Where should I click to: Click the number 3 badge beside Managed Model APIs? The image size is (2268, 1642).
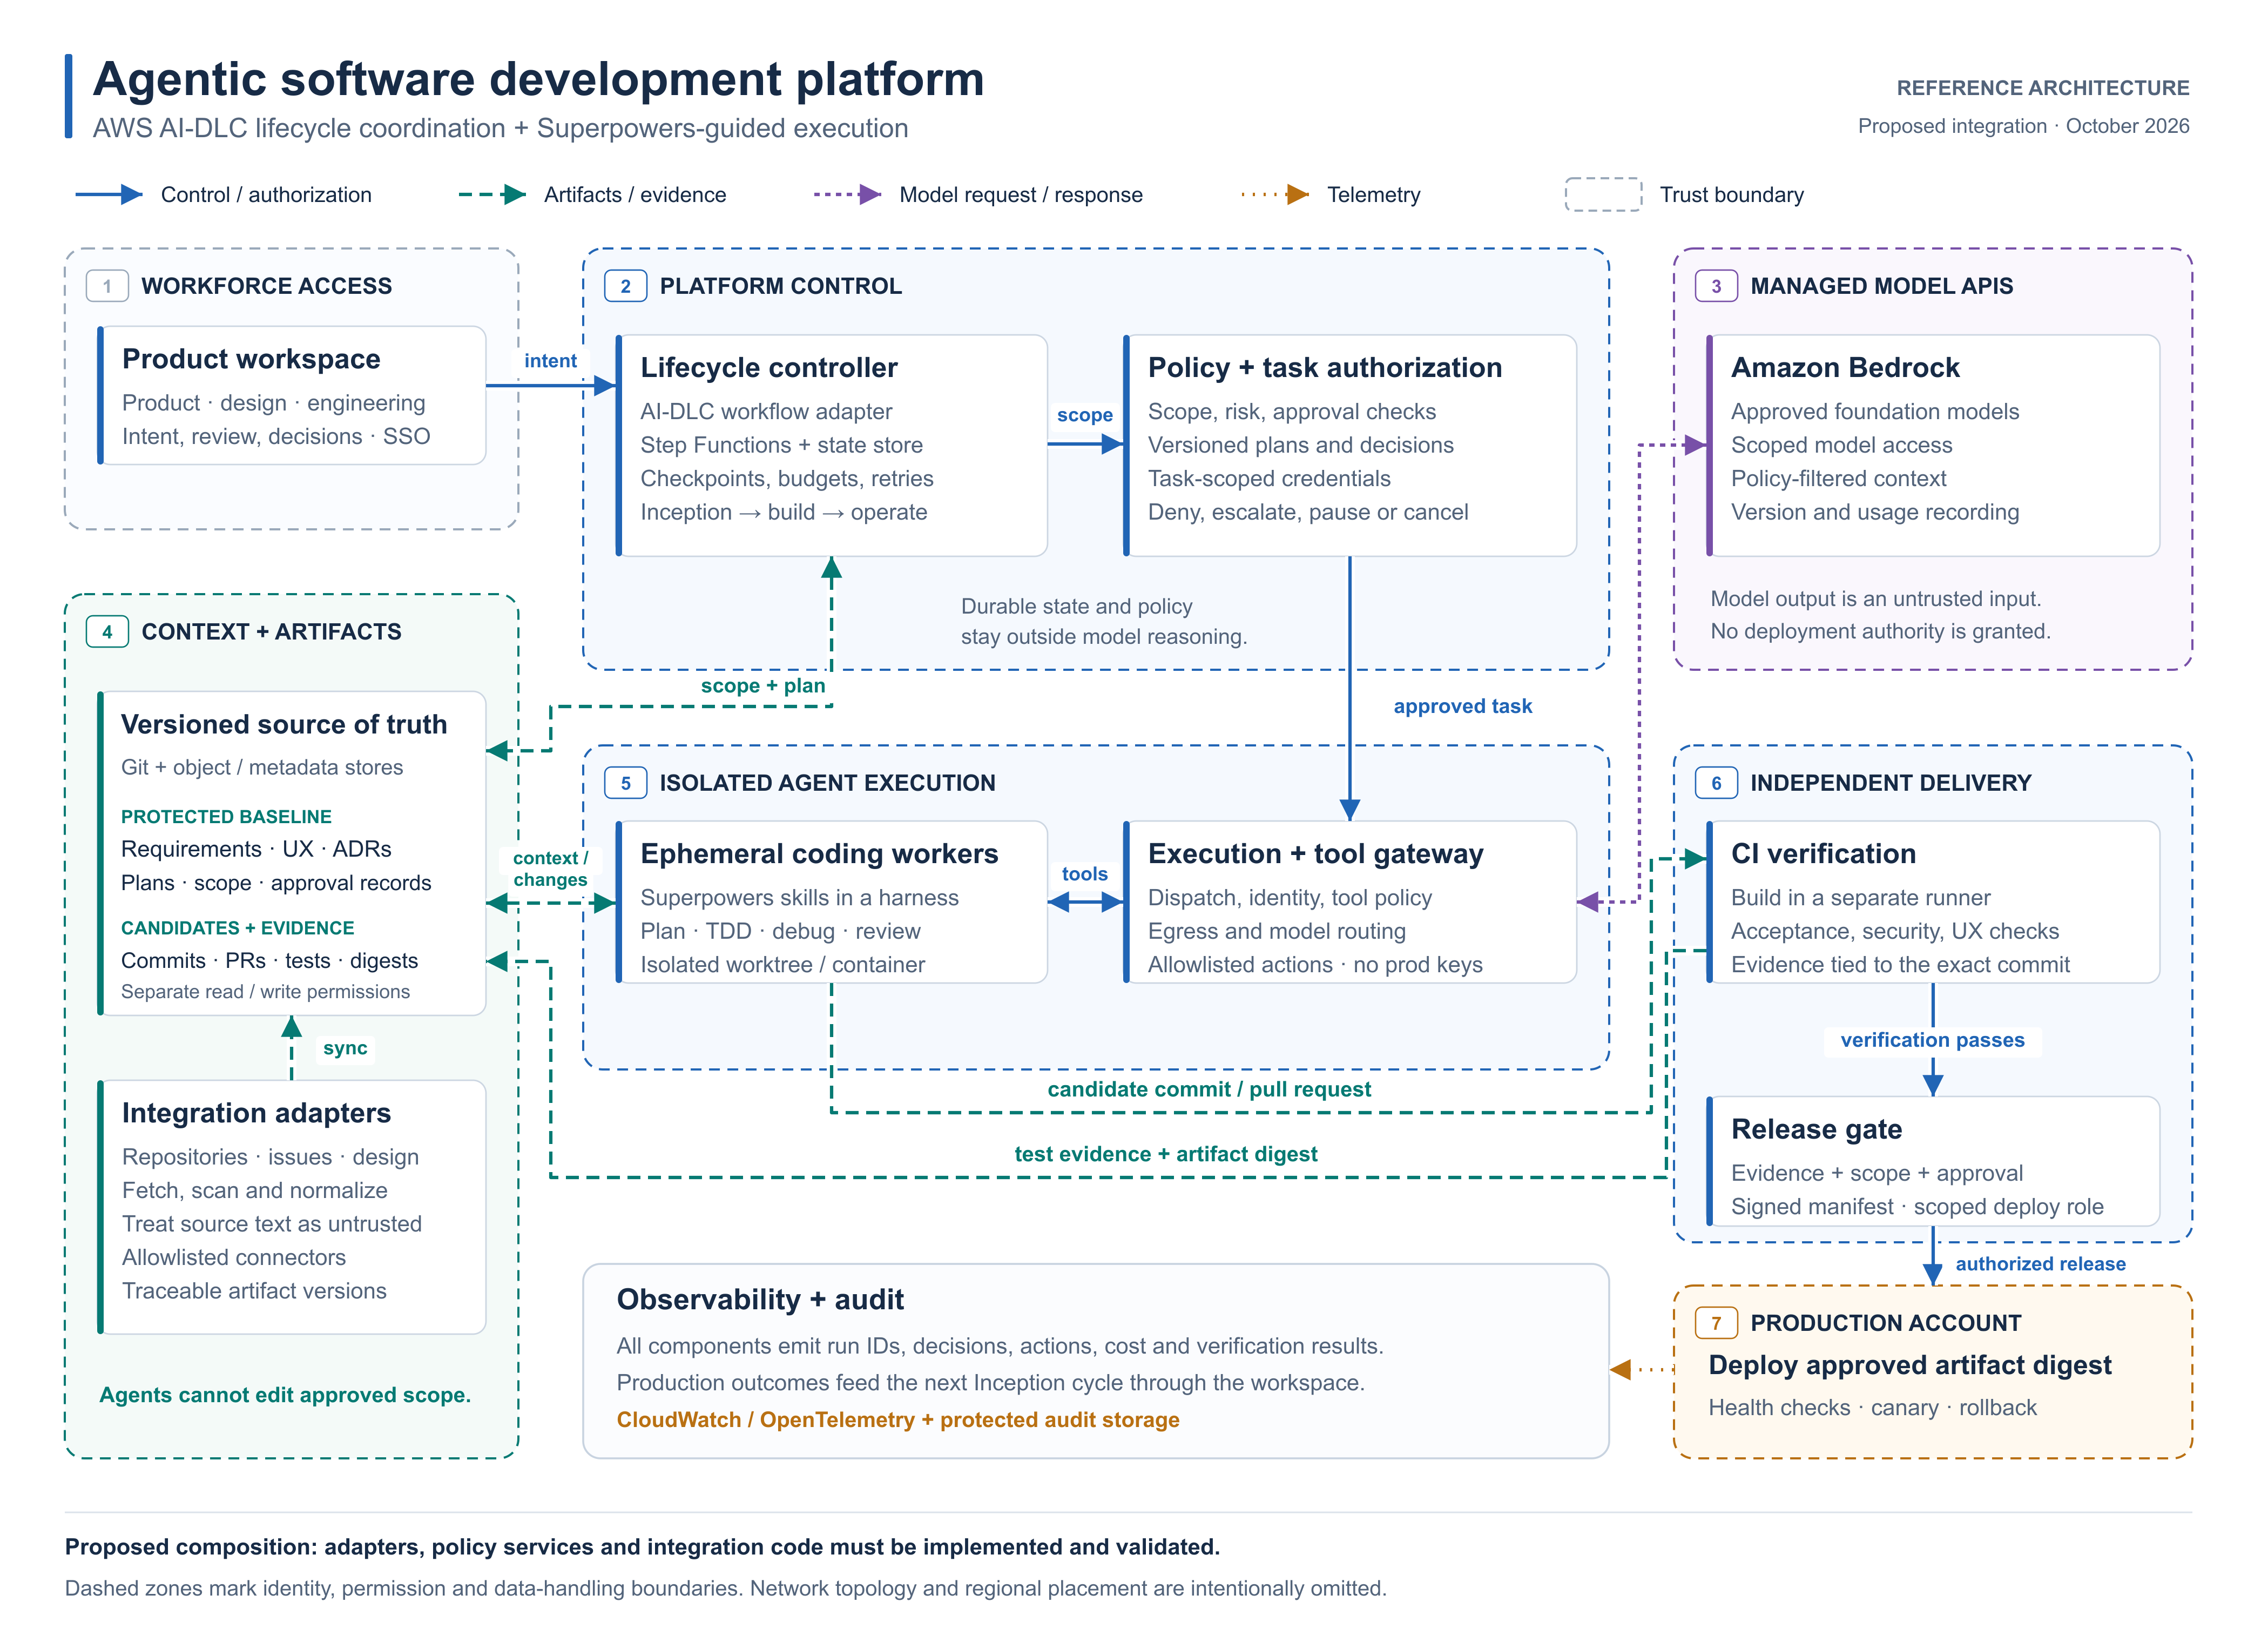click(x=1716, y=286)
